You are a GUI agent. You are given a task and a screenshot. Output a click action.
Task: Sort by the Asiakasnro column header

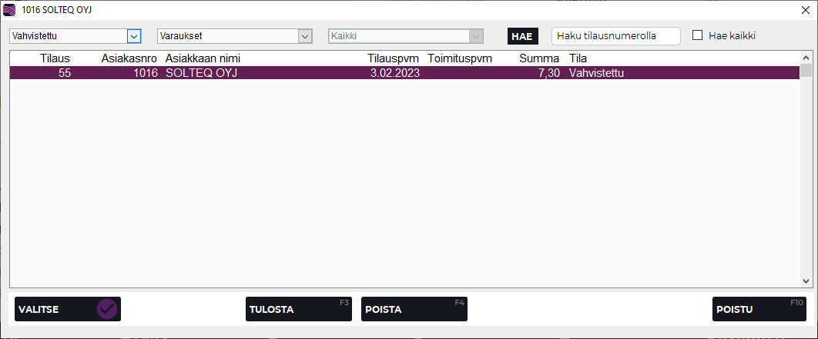coord(129,58)
